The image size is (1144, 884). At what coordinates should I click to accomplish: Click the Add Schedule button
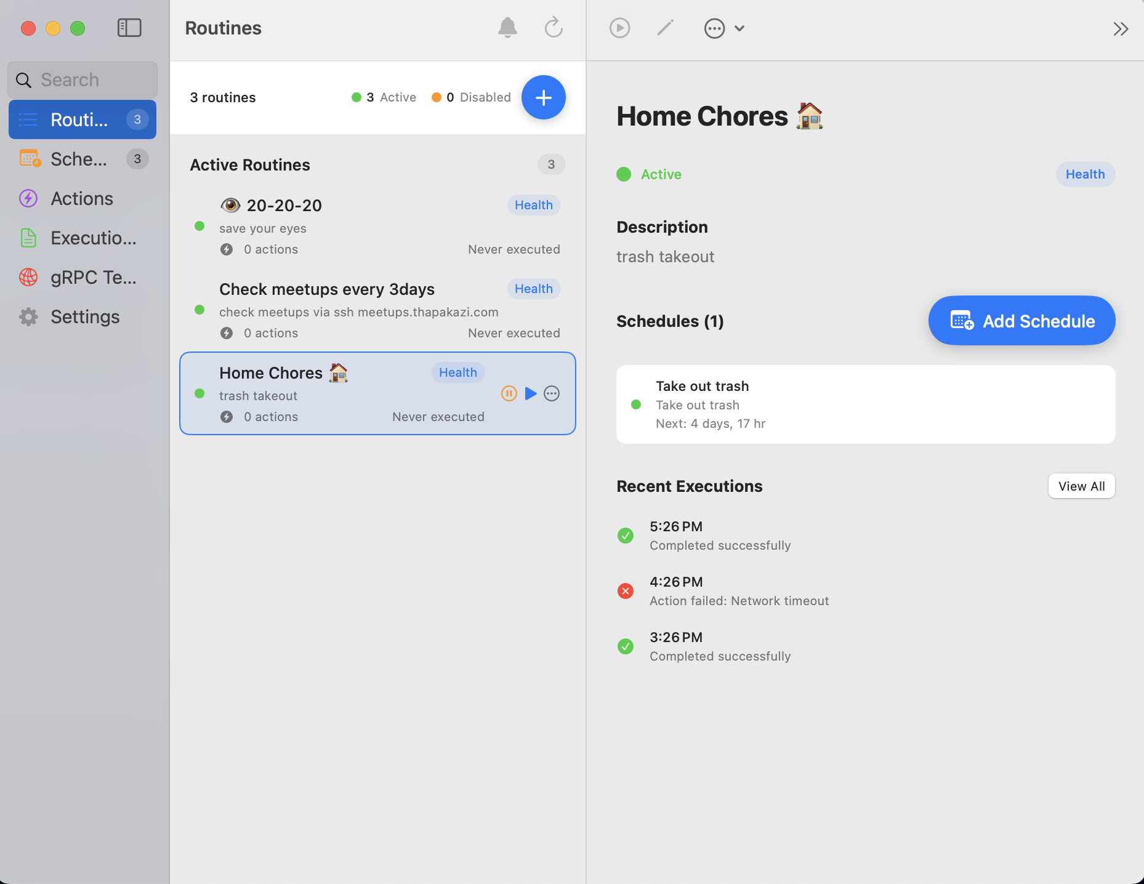1020,321
